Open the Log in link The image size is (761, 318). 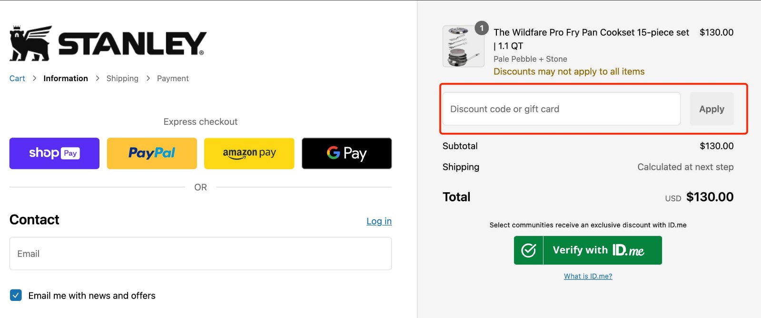pos(378,220)
